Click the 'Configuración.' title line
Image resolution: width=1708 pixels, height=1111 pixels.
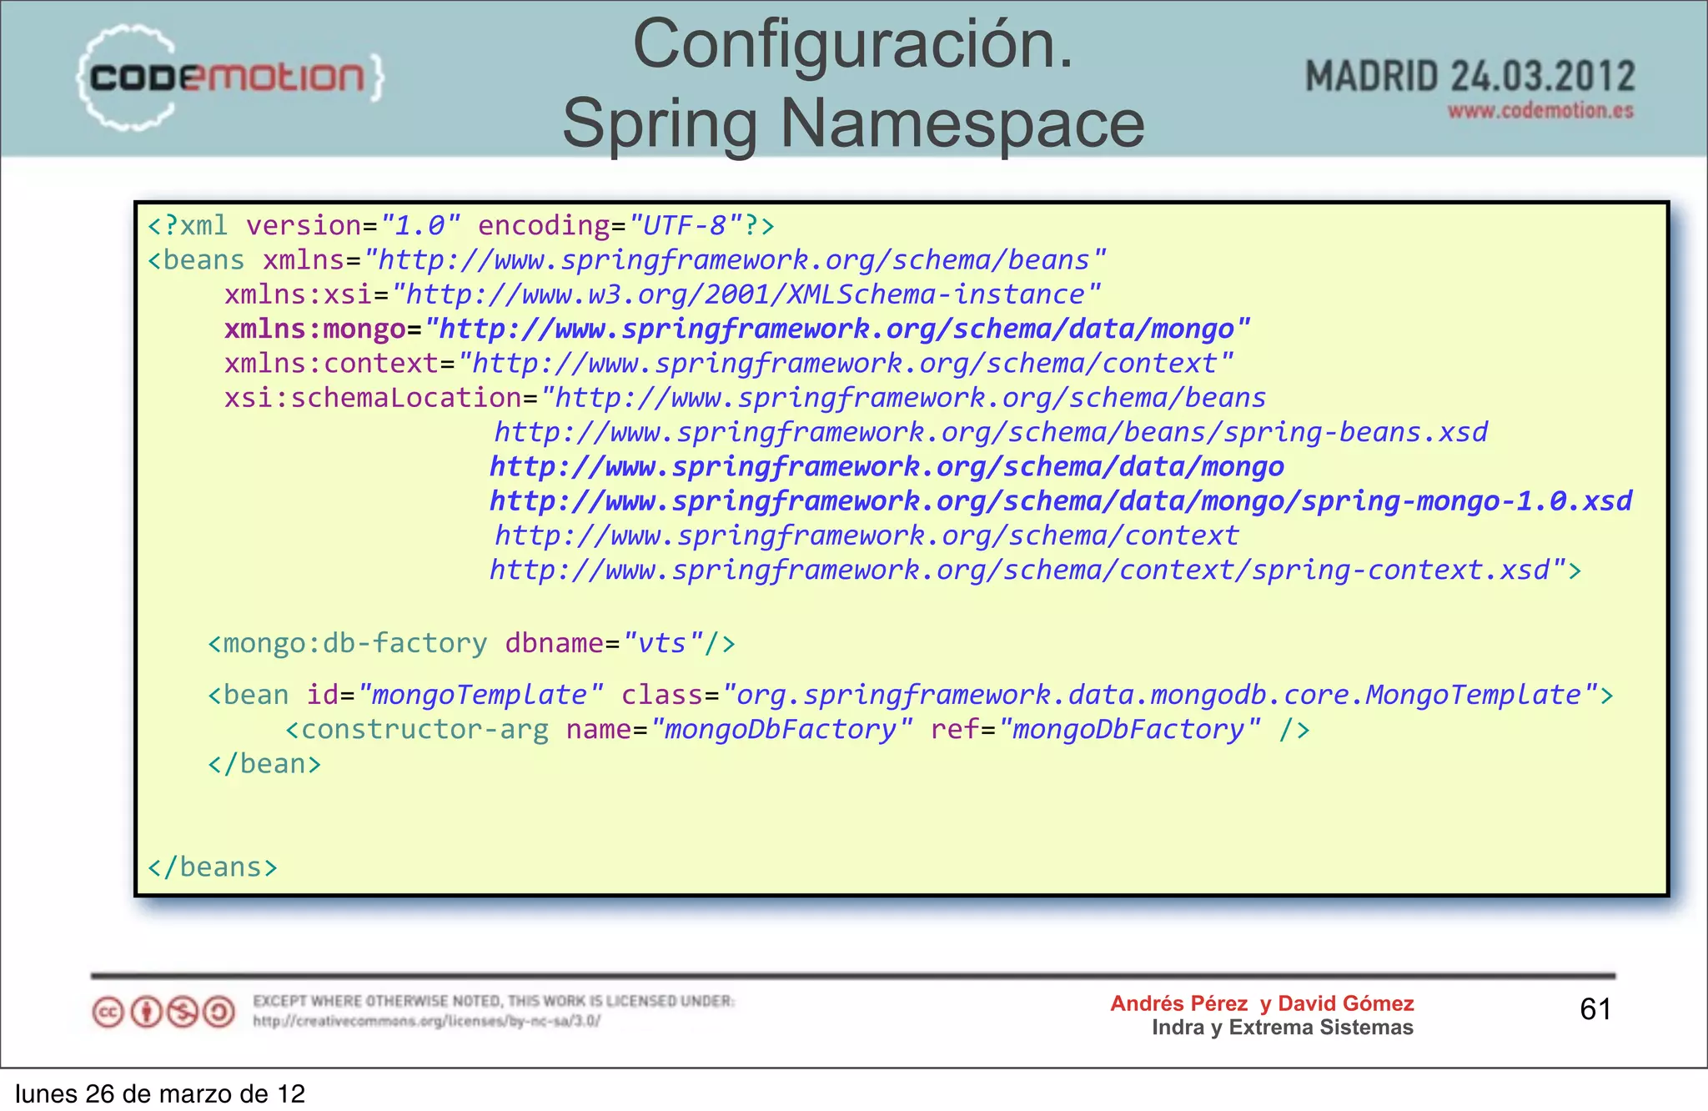[x=853, y=44]
